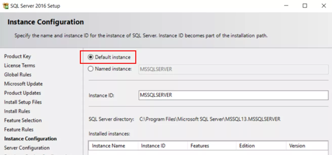Image resolution: width=332 pixels, height=155 pixels.
Task: Maximize the SQL Server 2016 Setup window
Action: [x=305, y=6]
